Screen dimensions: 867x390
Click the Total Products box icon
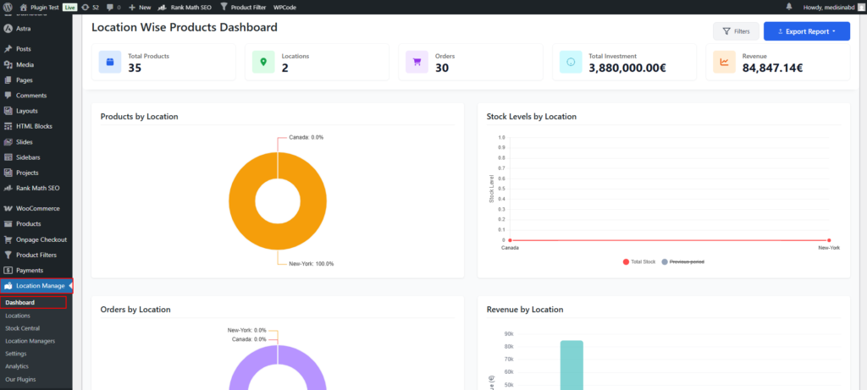click(x=110, y=62)
